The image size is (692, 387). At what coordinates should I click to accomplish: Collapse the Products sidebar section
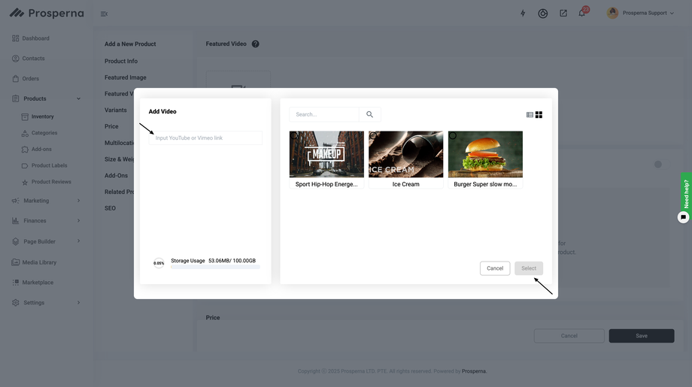(x=78, y=98)
